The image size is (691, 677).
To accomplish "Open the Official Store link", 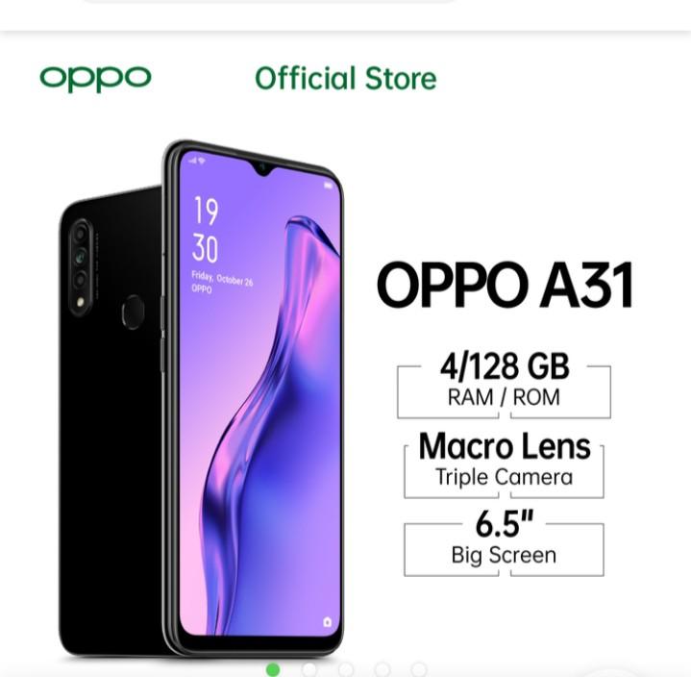I will click(x=346, y=79).
